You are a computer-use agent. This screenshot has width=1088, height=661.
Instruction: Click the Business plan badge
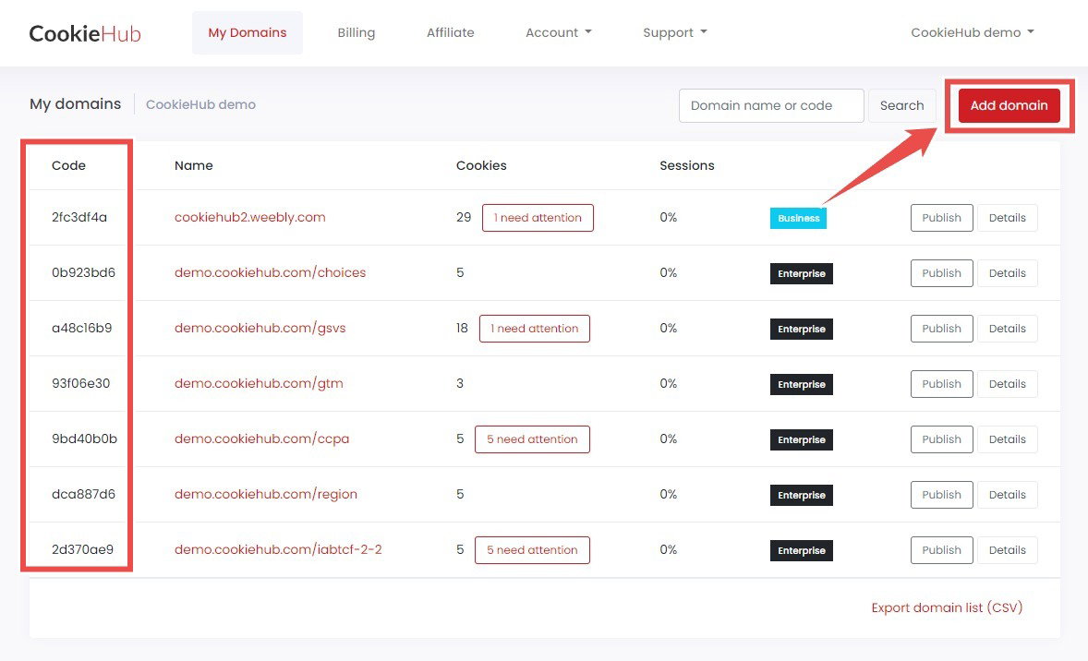click(x=798, y=218)
